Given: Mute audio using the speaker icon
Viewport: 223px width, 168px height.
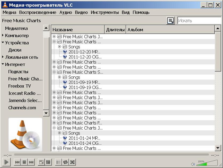Looking at the screenshot, I should (193, 164).
